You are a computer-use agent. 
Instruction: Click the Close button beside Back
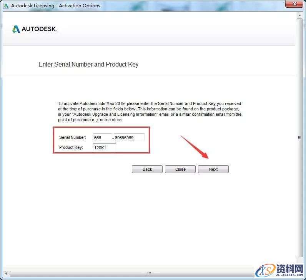click(x=180, y=169)
